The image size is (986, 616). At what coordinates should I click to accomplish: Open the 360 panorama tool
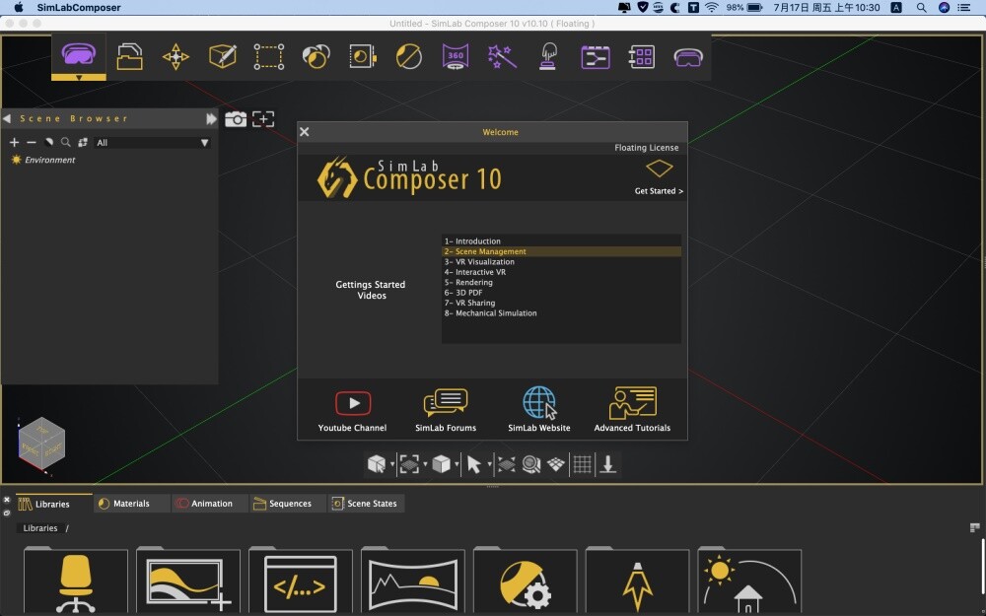click(x=456, y=56)
